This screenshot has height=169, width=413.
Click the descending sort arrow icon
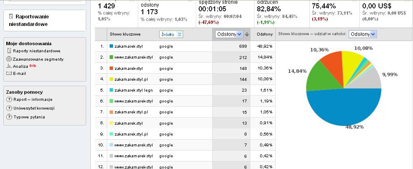(247, 34)
